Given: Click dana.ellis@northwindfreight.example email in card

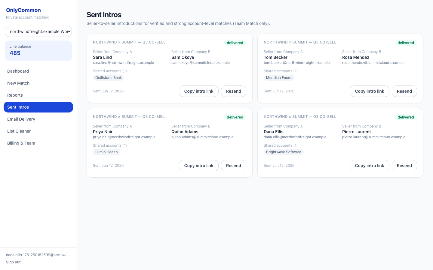Looking at the screenshot, I should pos(295,137).
